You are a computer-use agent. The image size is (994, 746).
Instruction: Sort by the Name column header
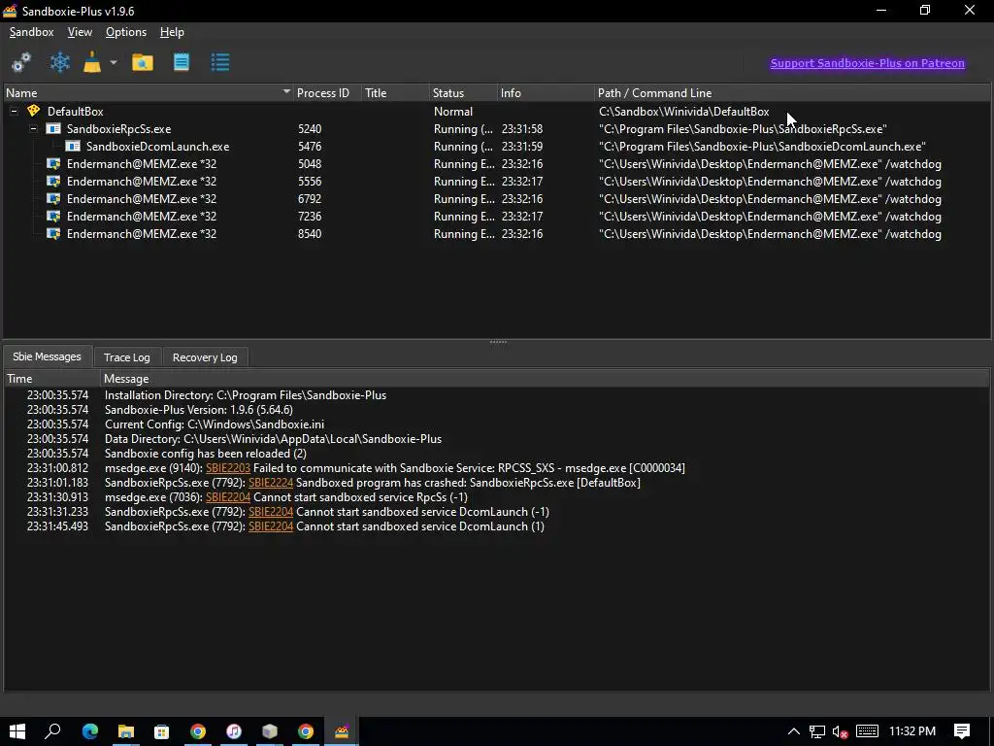(x=148, y=93)
